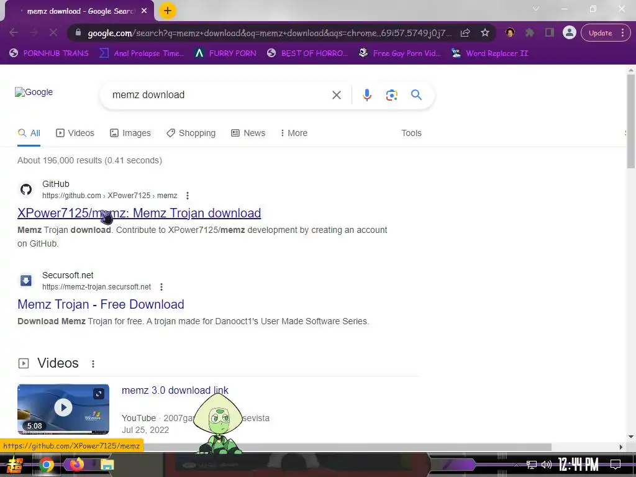Open XPower7125/memz Trojan download link
Viewport: 636px width, 477px height.
139,213
